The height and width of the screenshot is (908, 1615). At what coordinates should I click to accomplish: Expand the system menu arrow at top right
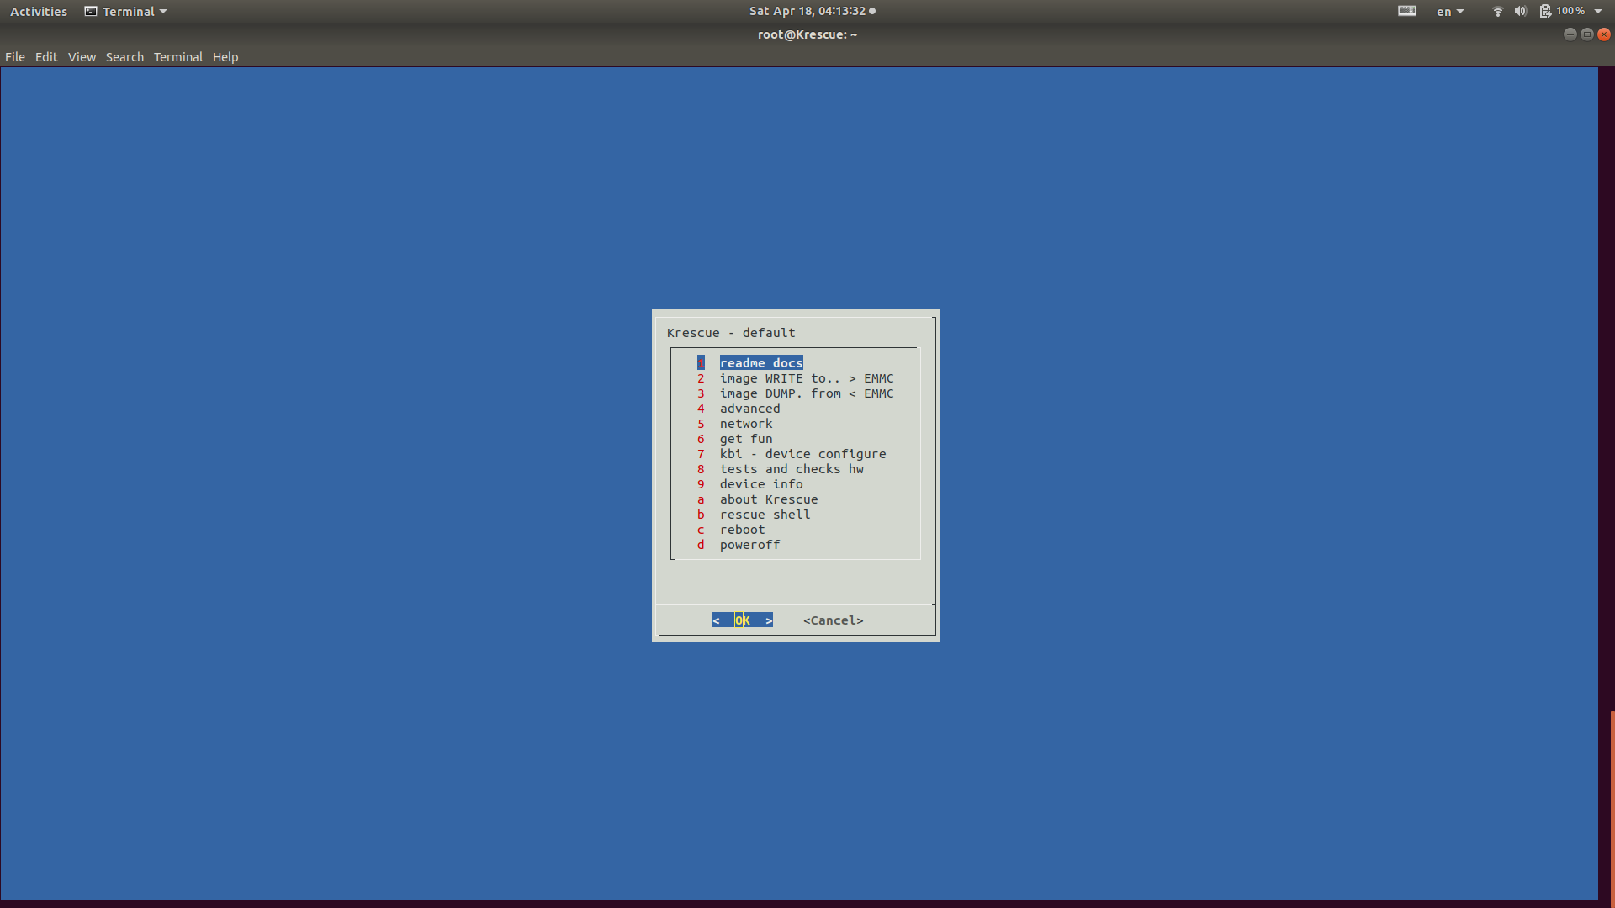[1598, 11]
